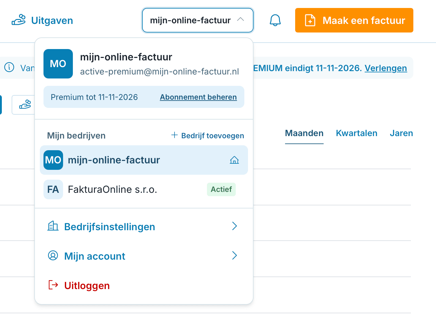Viewport: 436px width, 328px height.
Task: Click the Maak een factuur button
Action: coord(354,20)
